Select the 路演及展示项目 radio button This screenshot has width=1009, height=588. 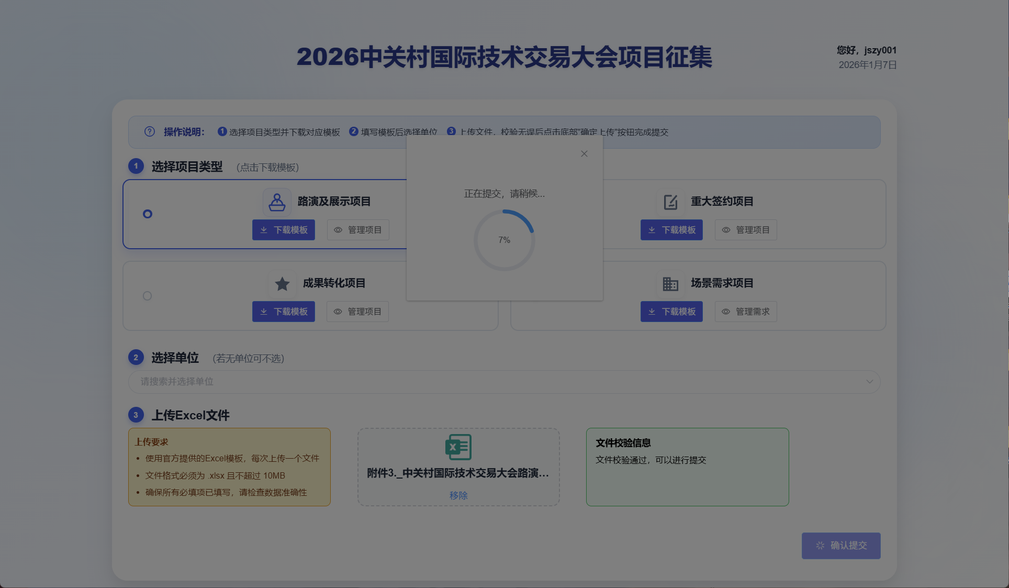pyautogui.click(x=148, y=214)
